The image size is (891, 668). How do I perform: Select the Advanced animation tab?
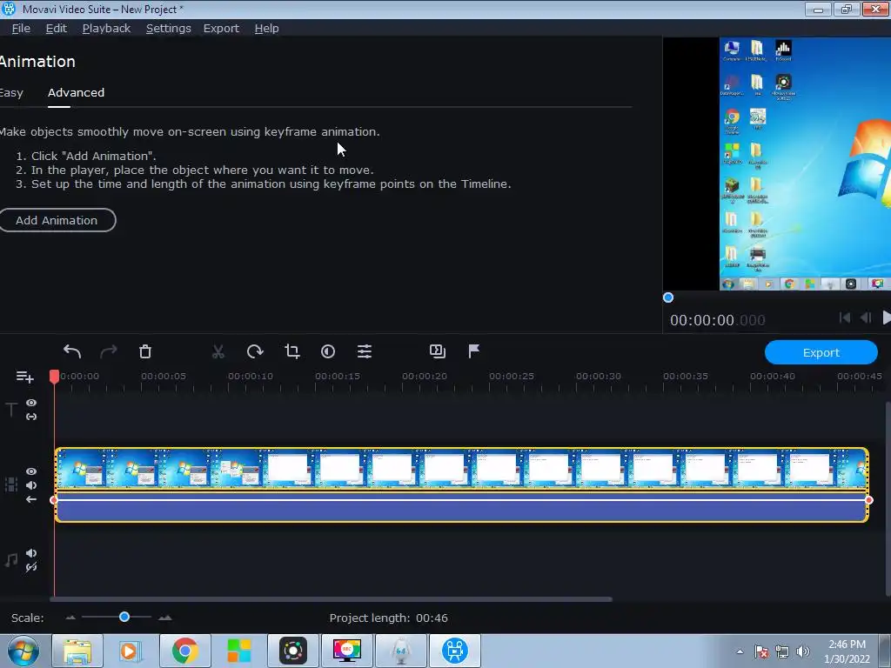click(x=77, y=93)
